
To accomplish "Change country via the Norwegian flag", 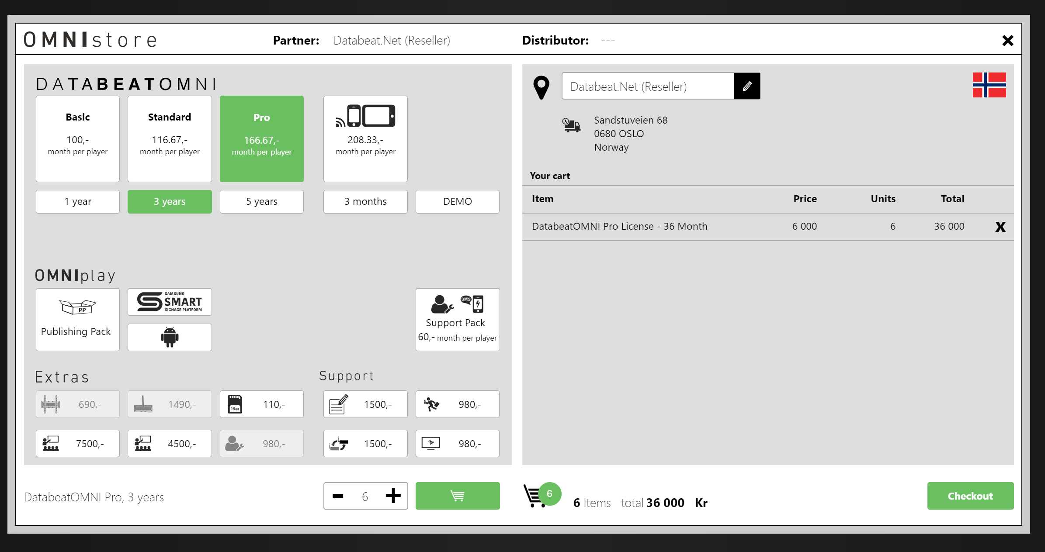I will [x=989, y=85].
